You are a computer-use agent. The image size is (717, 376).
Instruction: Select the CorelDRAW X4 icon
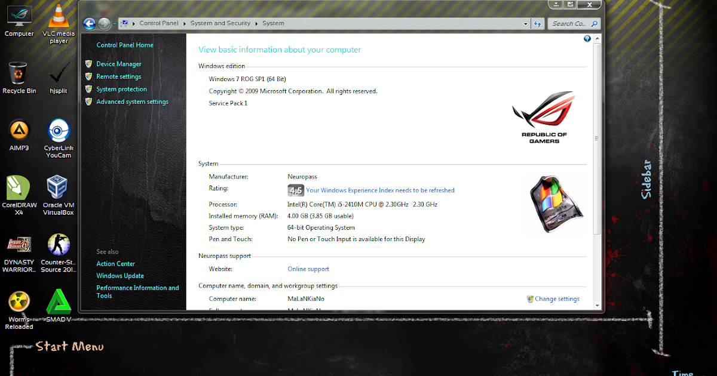19,196
